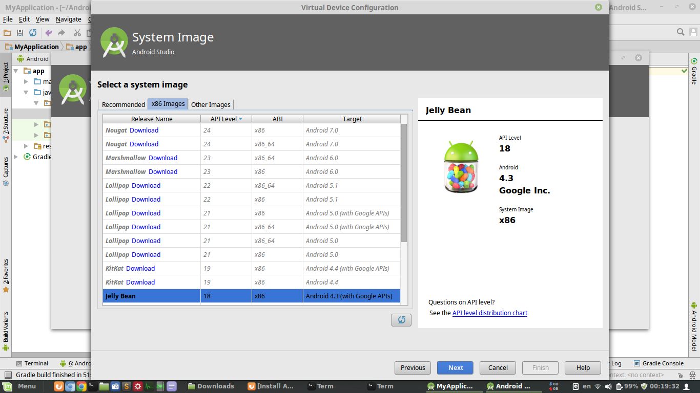Open the 2: Favorites tool window
700x393 pixels.
[6, 276]
